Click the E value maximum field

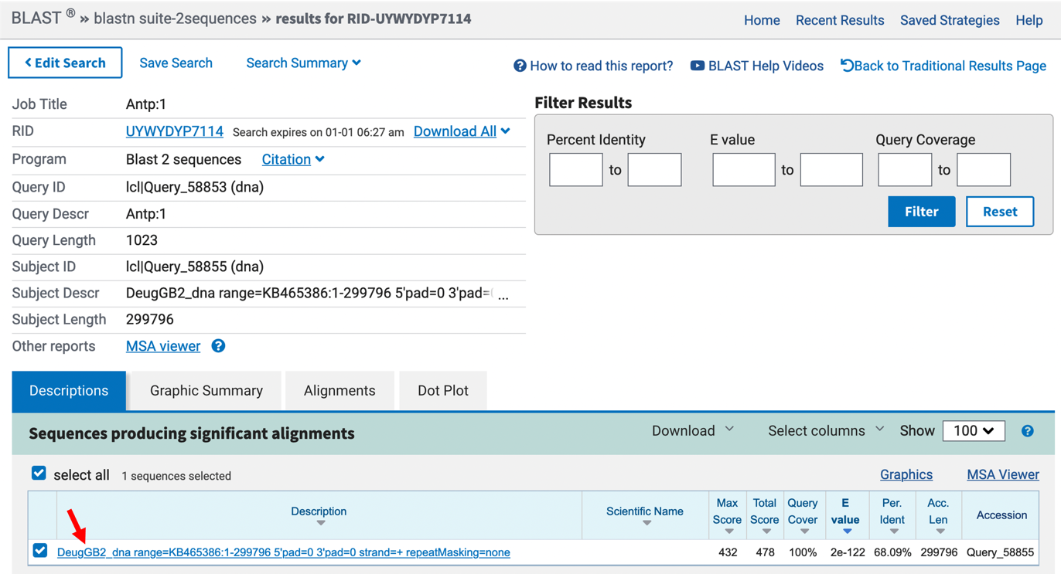pos(831,170)
